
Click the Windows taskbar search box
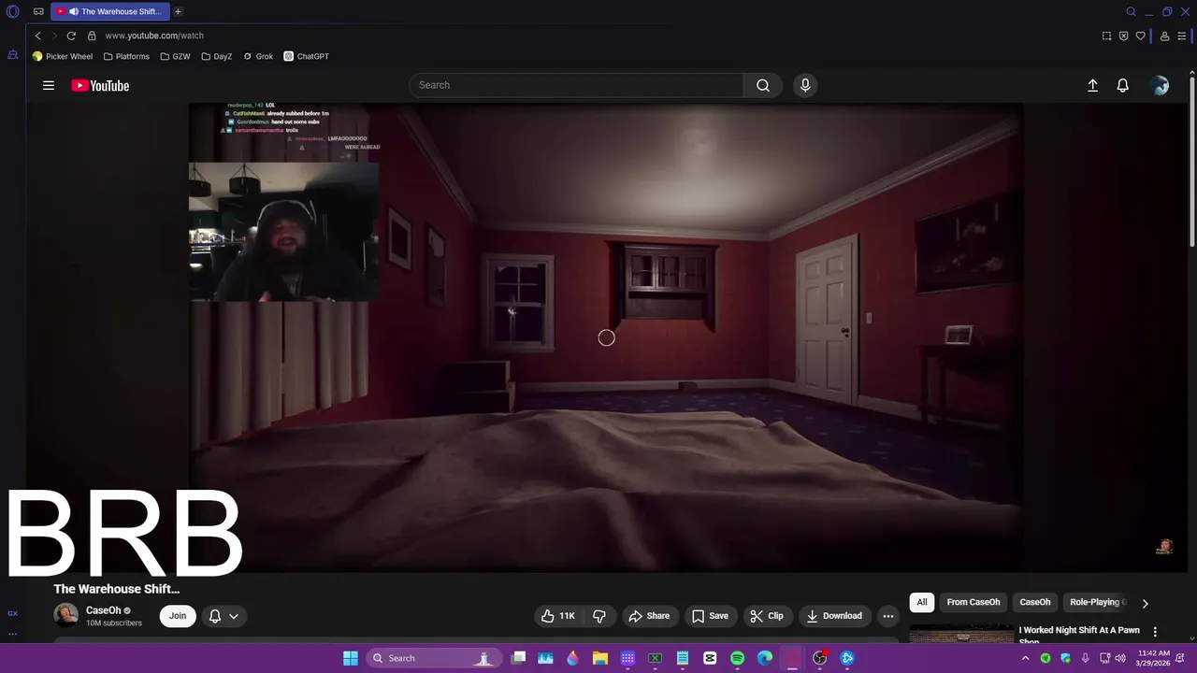[x=432, y=658]
